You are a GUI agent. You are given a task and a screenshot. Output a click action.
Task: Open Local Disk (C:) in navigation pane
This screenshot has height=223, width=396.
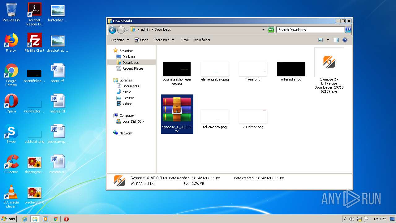click(130, 121)
